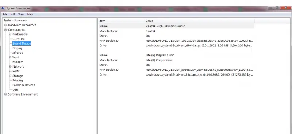This screenshot has width=292, height=134.
Task: Select the USB category
Action: point(15,90)
